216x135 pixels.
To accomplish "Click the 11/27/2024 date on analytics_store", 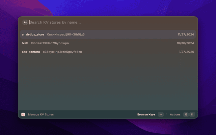I will click(186, 34).
